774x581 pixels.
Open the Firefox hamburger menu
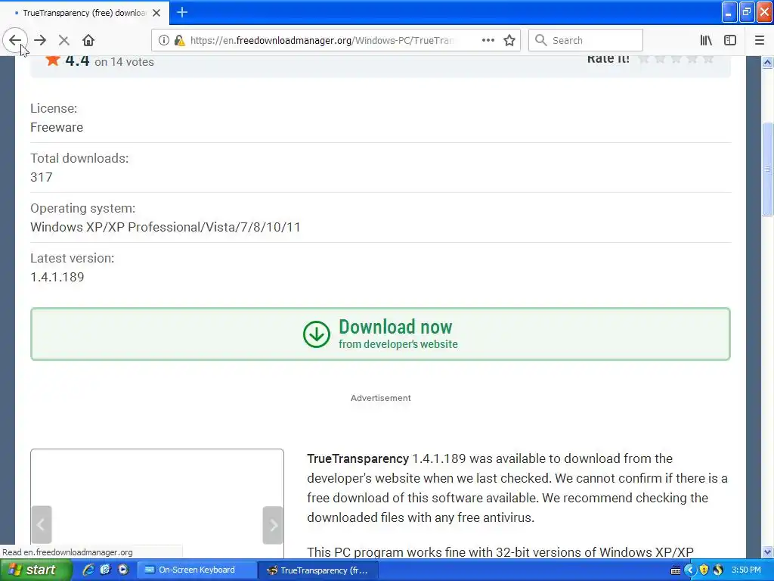[760, 40]
